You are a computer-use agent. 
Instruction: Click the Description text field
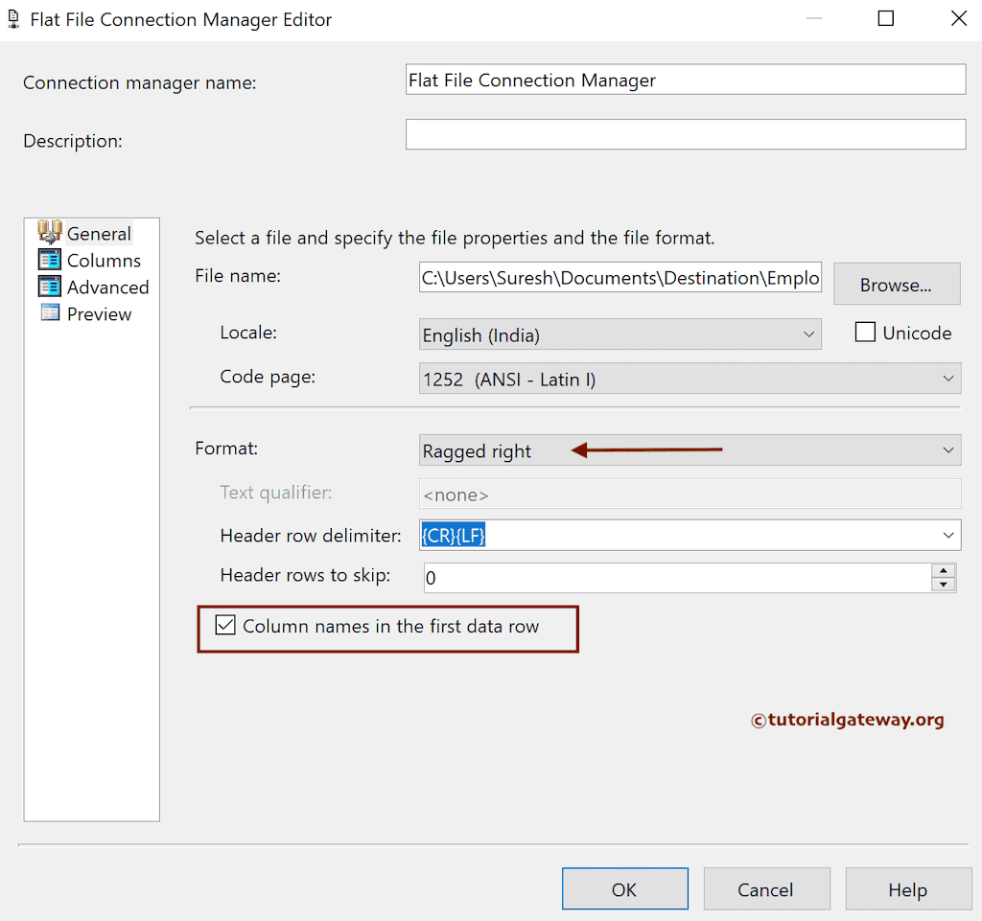click(x=685, y=134)
